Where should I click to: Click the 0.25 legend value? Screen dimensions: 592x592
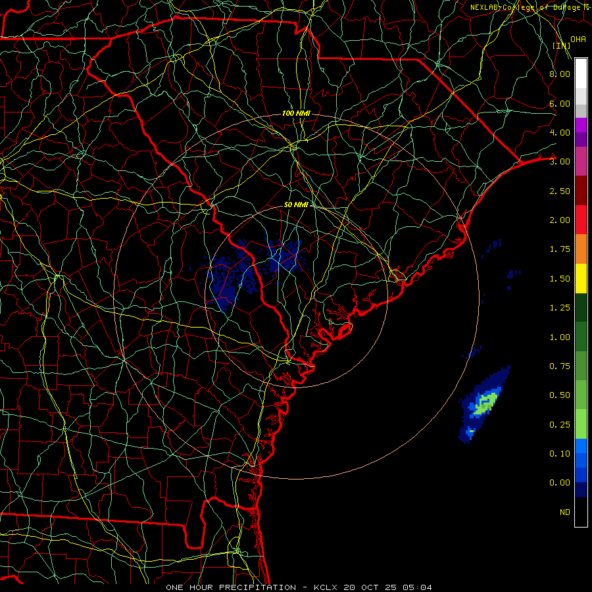point(560,425)
